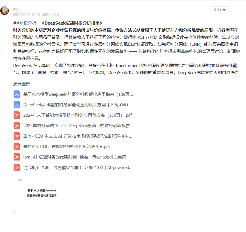Open 從混亂到清晰：台灣頂尖企業 CFO attachment
This screenshot has height=232, width=246.
click(x=78, y=168)
